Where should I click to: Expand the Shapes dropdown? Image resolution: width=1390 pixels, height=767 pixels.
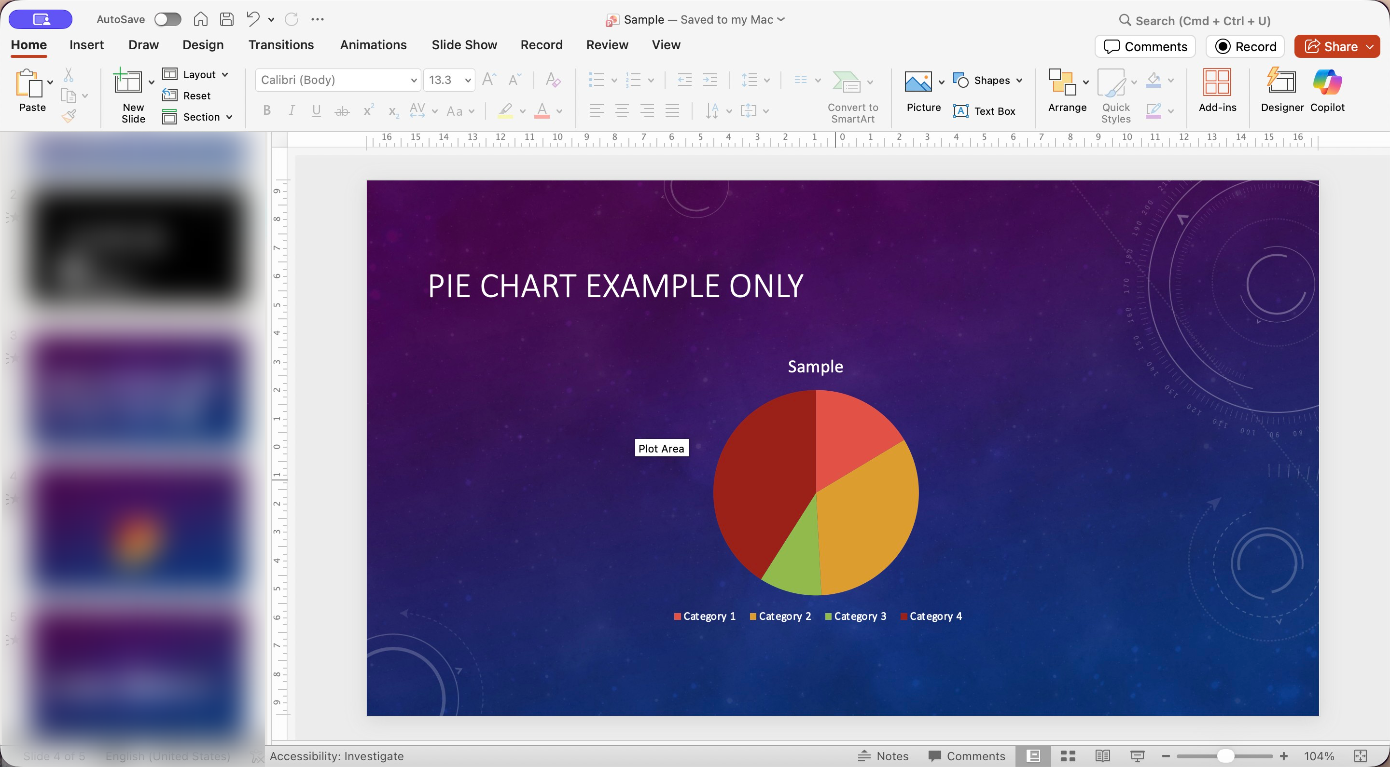coord(1019,81)
